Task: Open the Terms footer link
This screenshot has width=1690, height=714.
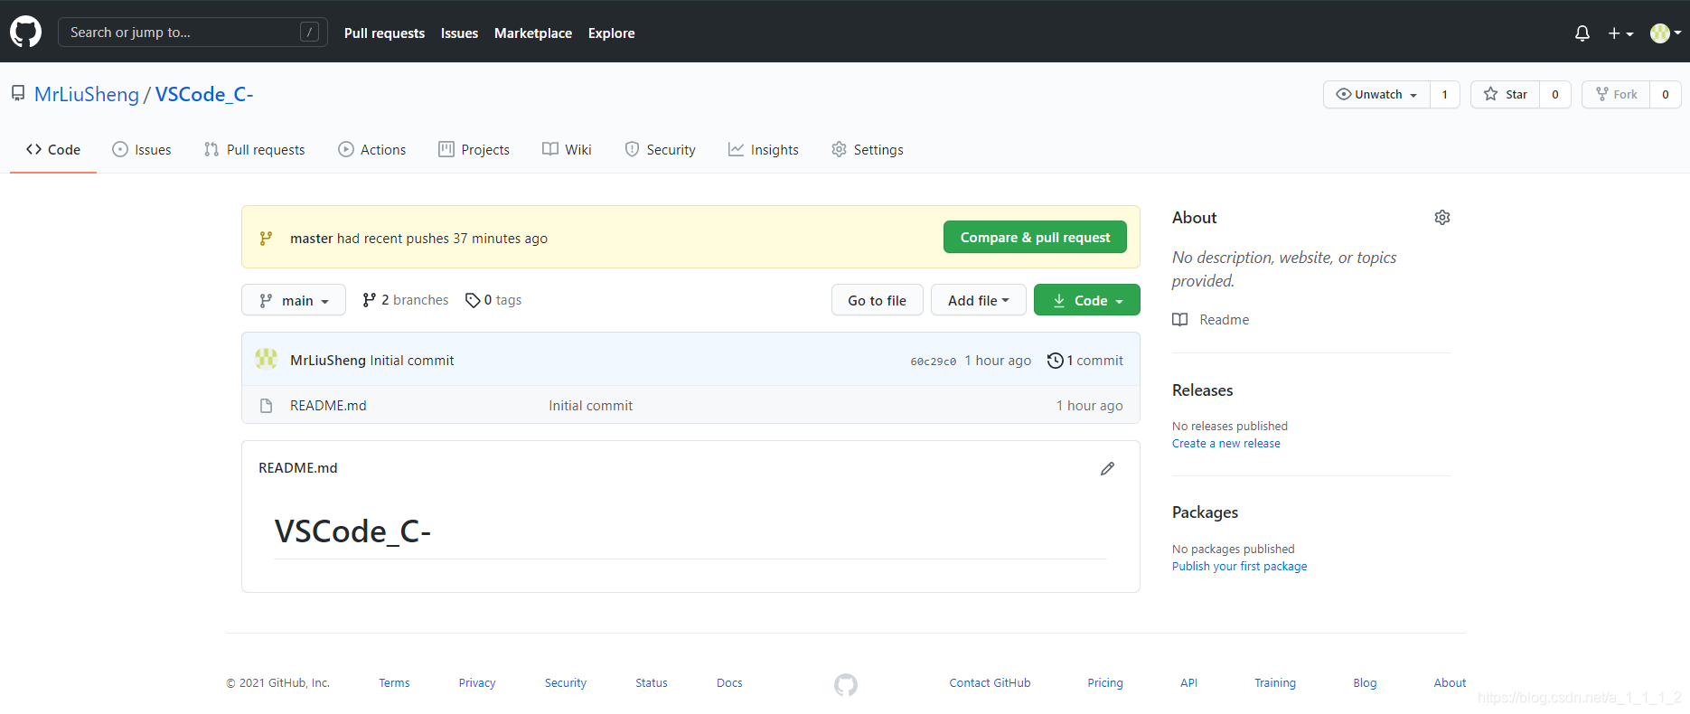Action: tap(394, 683)
